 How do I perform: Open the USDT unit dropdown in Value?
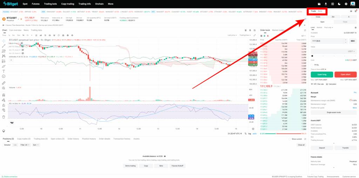(x=351, y=51)
